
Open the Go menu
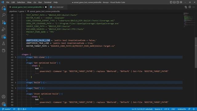pyautogui.click(x=35, y=2)
